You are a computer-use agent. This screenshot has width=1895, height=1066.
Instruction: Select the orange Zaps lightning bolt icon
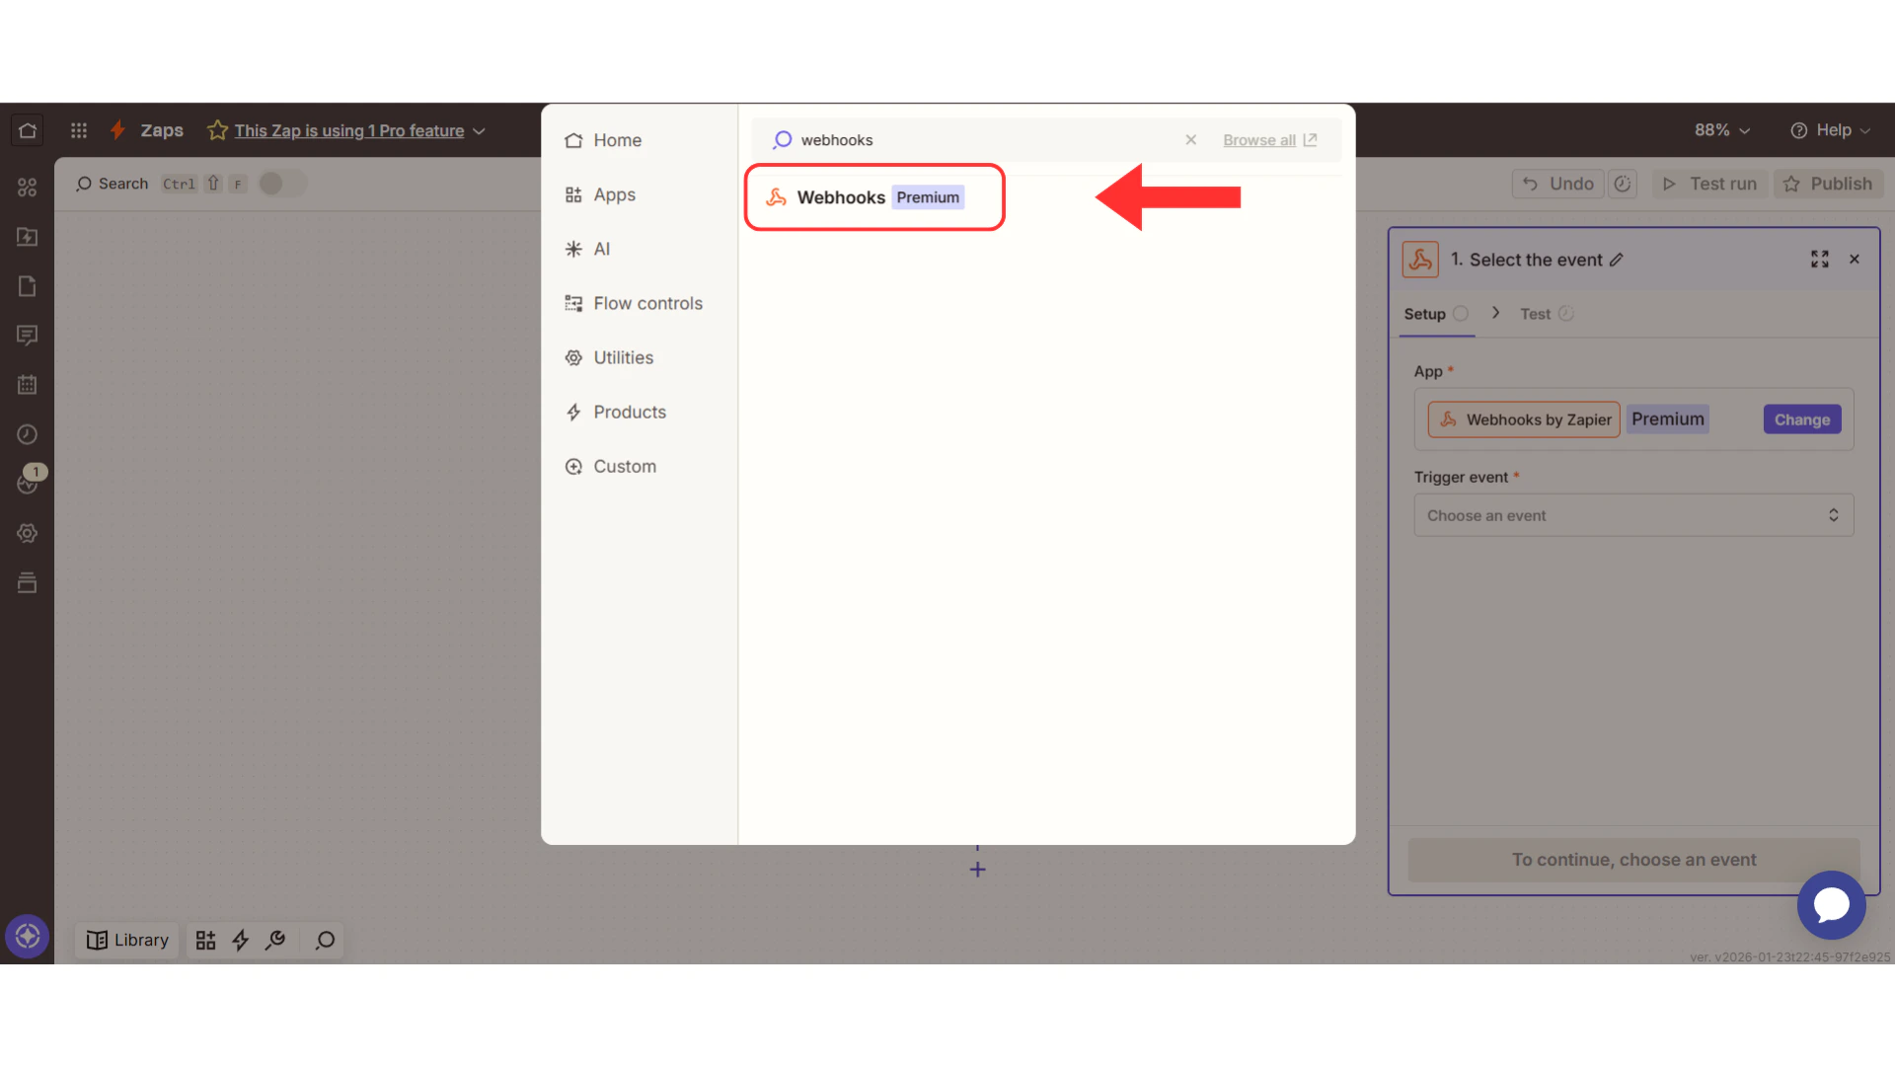point(117,129)
